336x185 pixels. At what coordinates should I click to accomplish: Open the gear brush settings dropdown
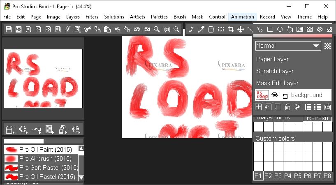[76, 129]
